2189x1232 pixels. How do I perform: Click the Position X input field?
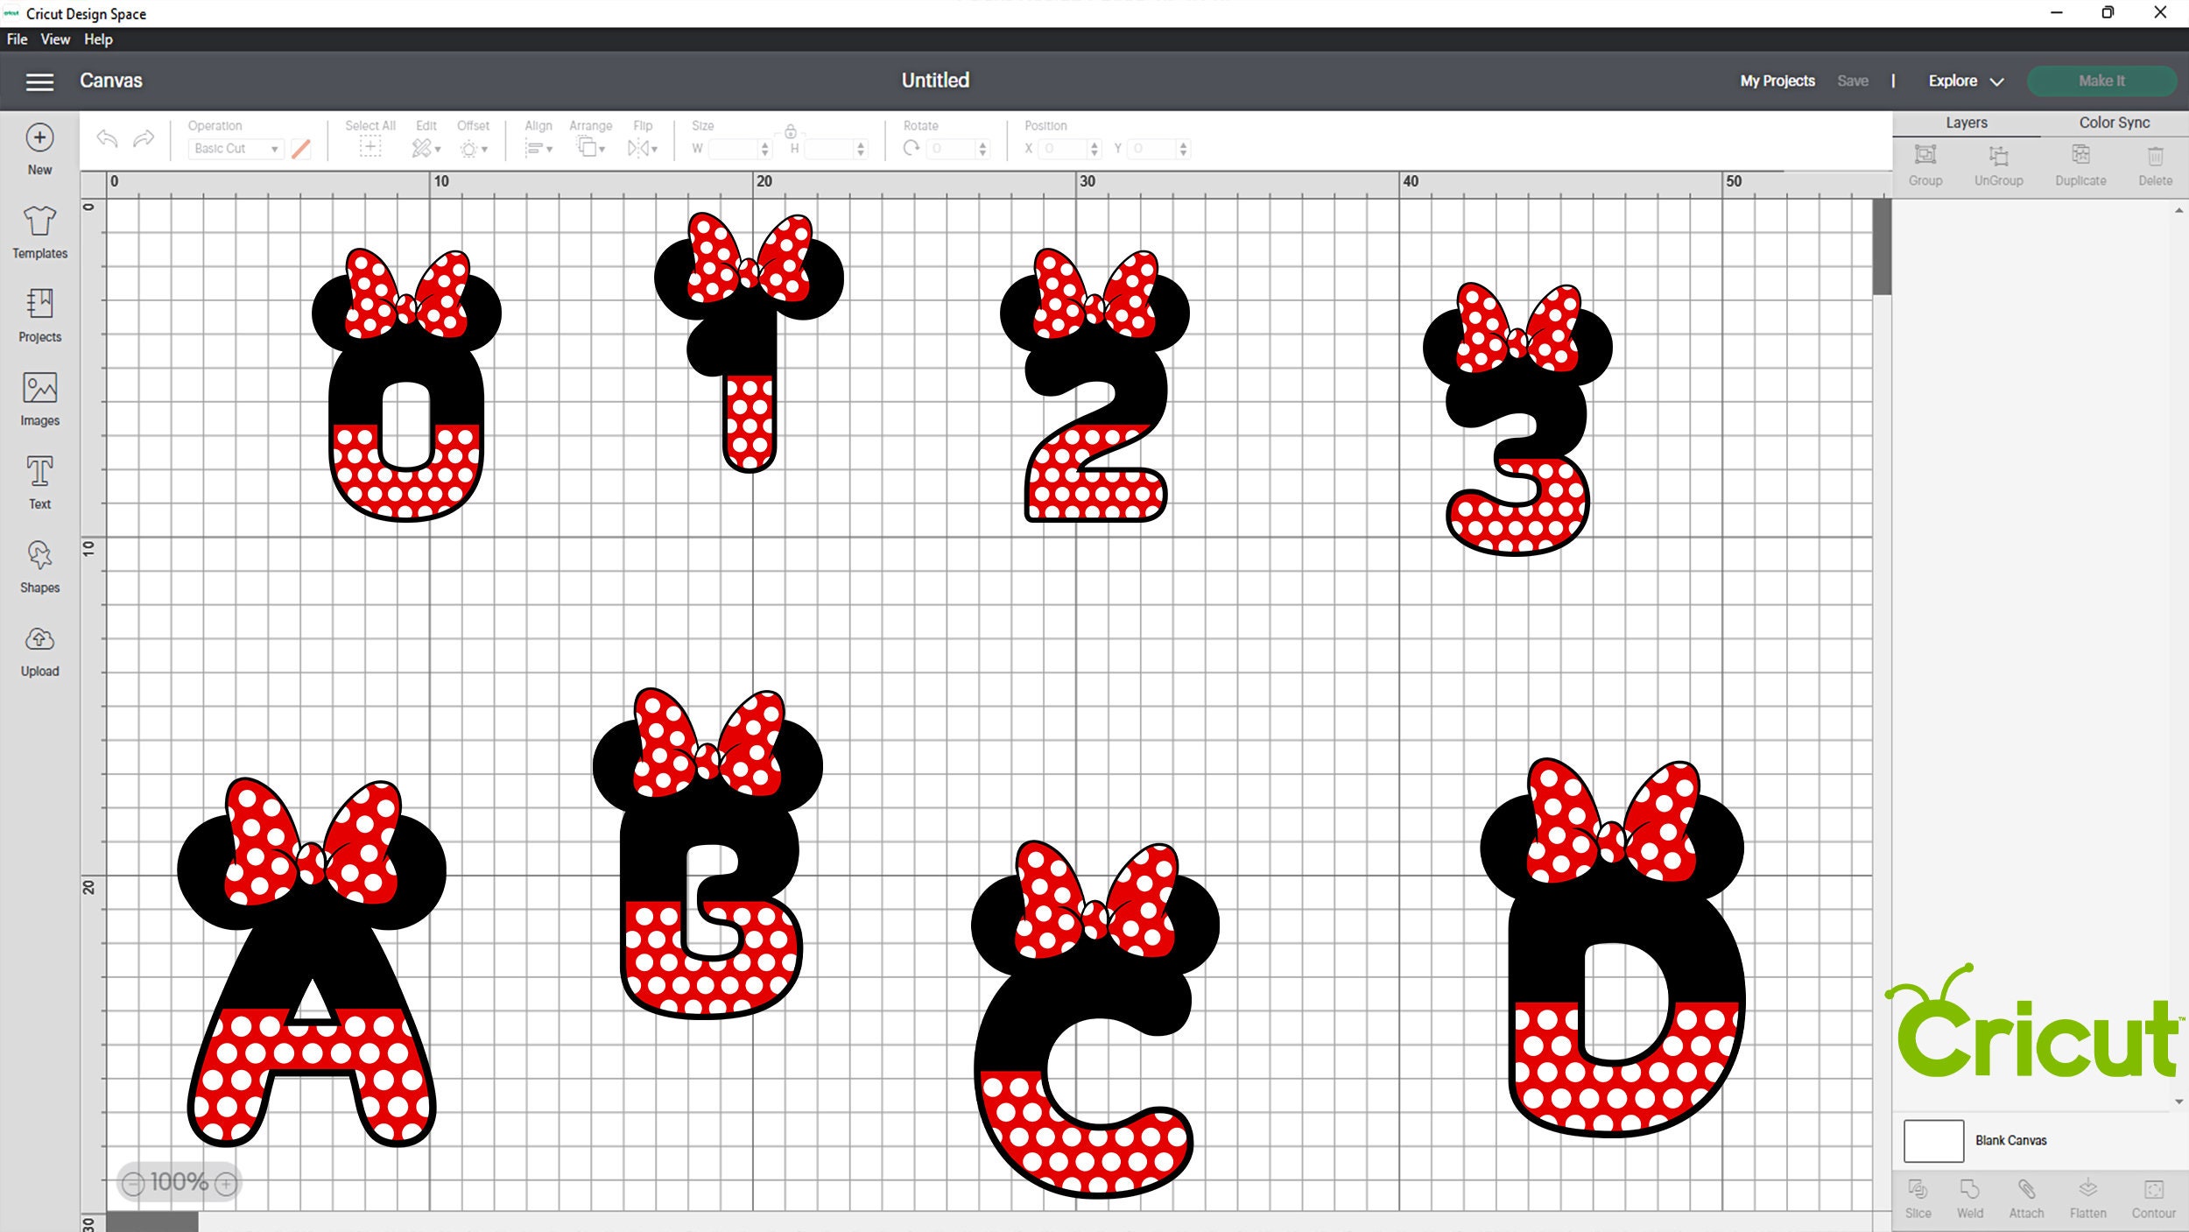(1064, 149)
